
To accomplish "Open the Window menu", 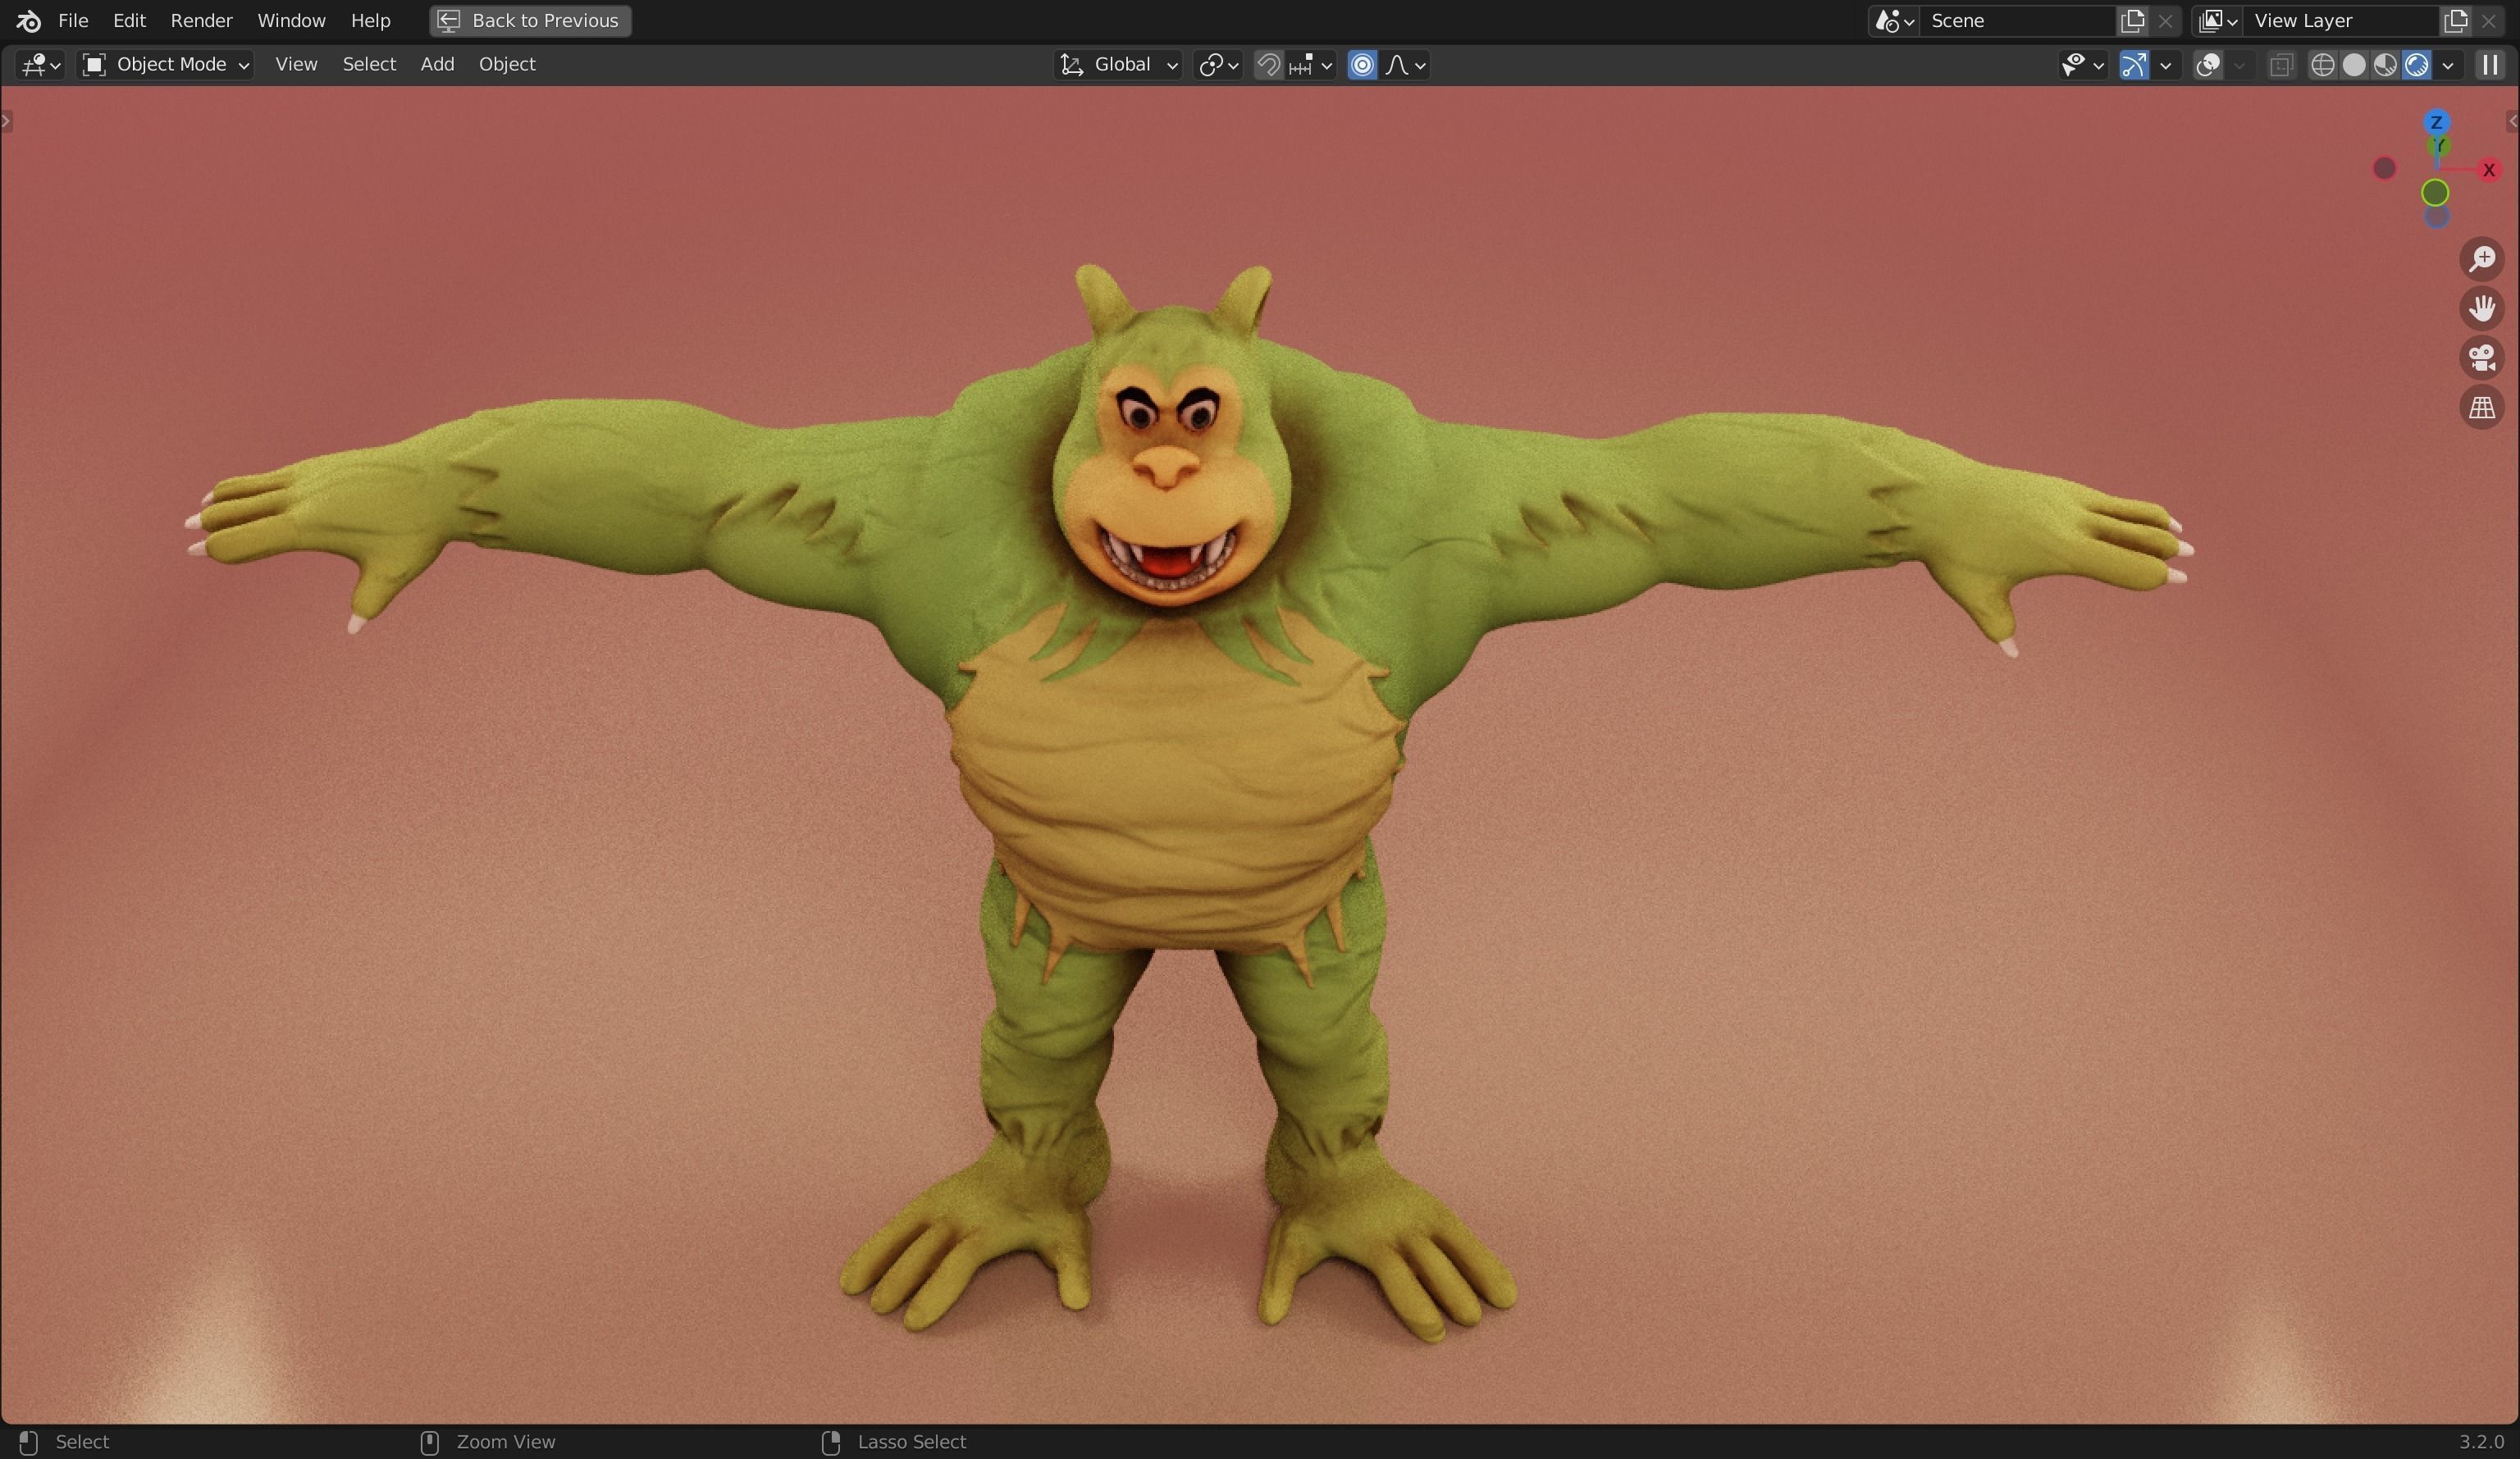I will pos(291,20).
